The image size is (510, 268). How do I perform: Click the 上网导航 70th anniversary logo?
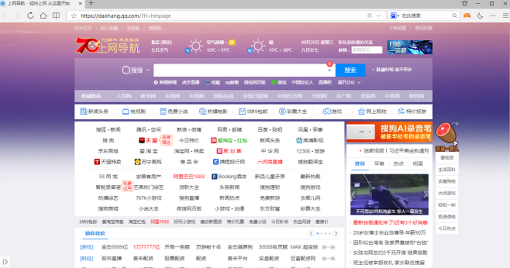[x=108, y=45]
